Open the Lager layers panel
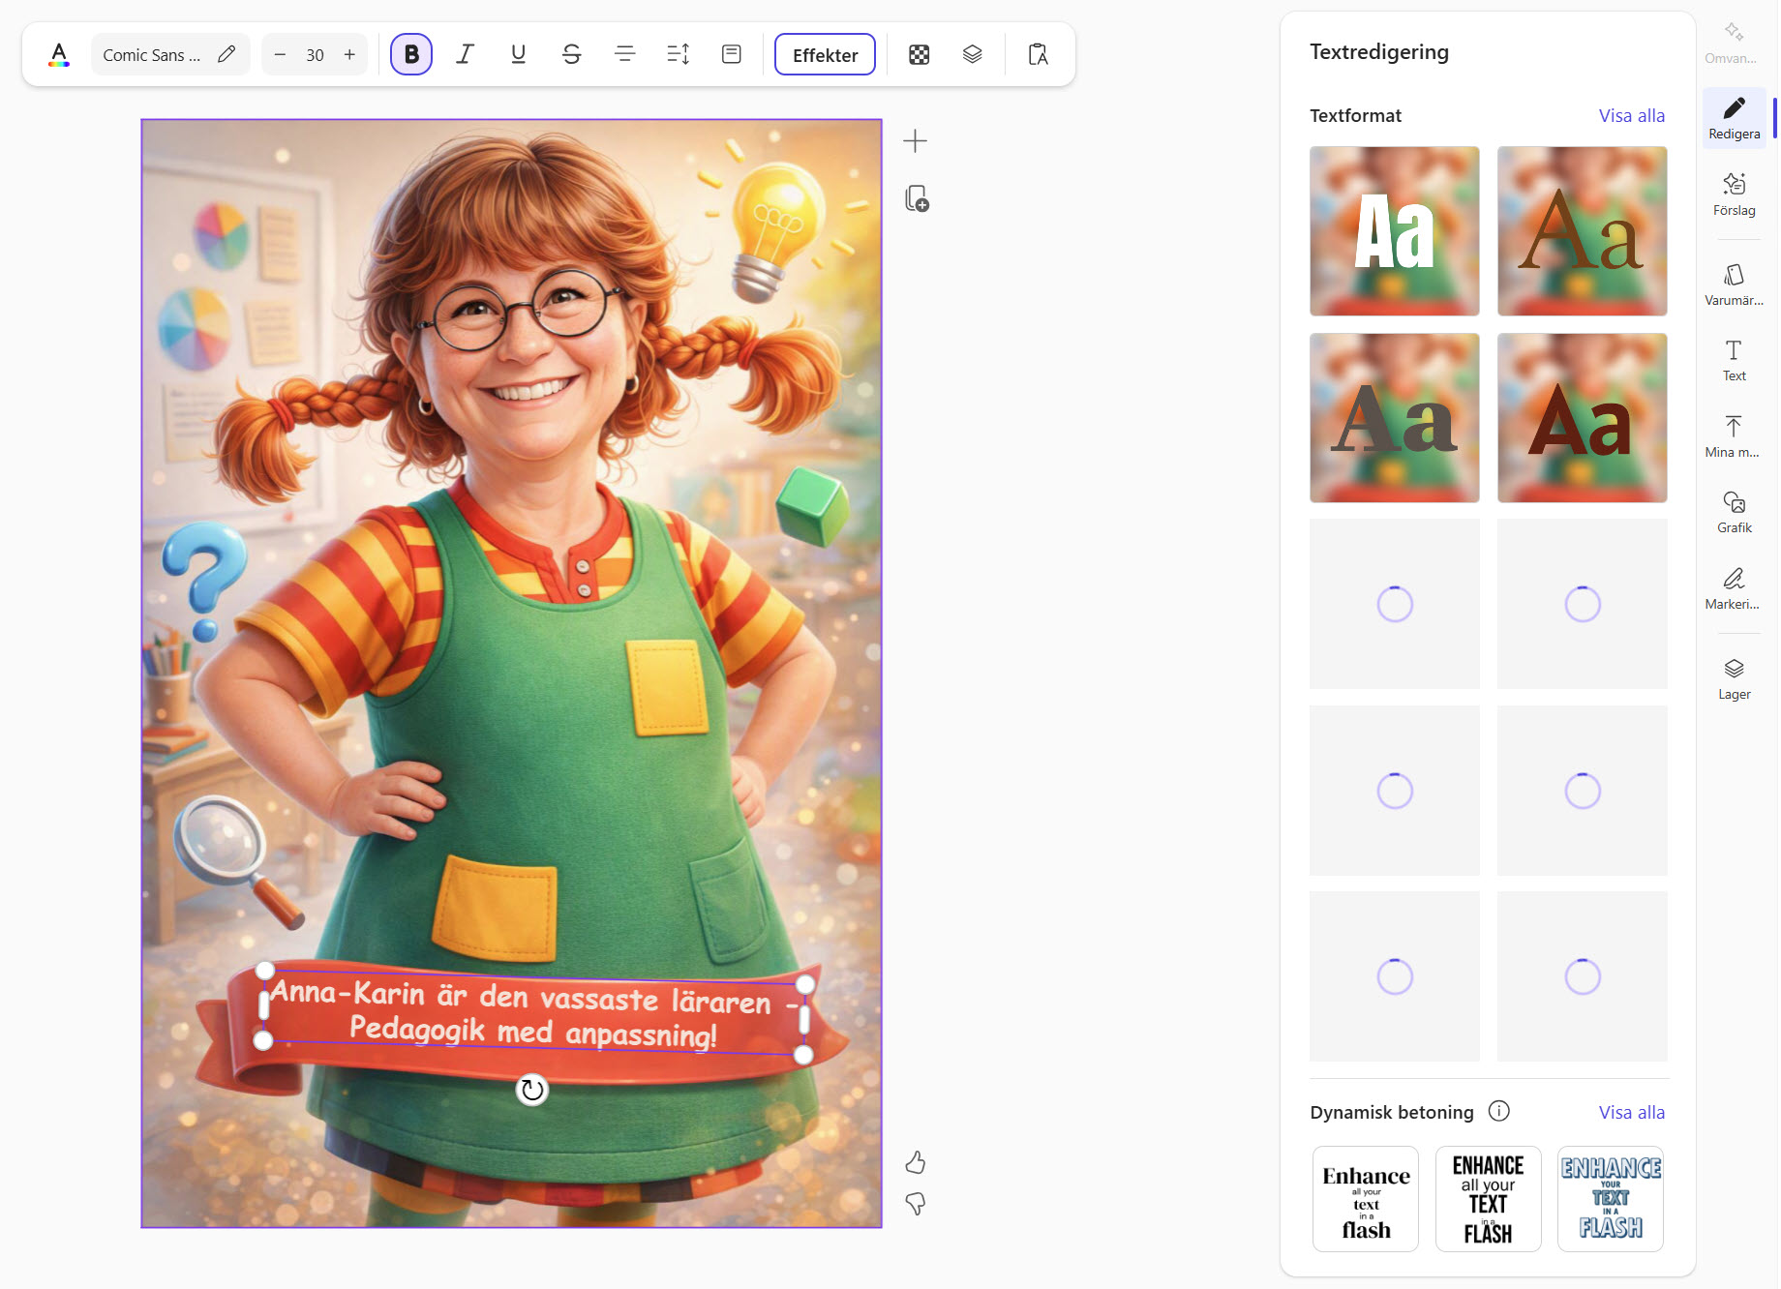 tap(1734, 679)
